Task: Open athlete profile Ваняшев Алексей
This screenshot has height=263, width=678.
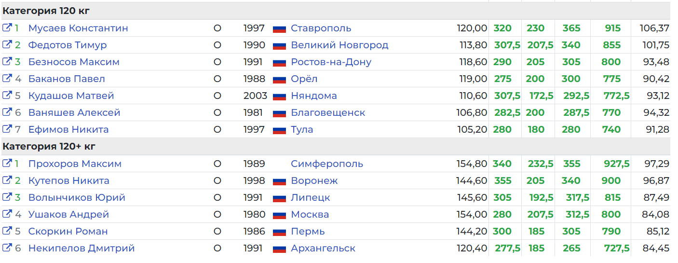Action: 74,112
